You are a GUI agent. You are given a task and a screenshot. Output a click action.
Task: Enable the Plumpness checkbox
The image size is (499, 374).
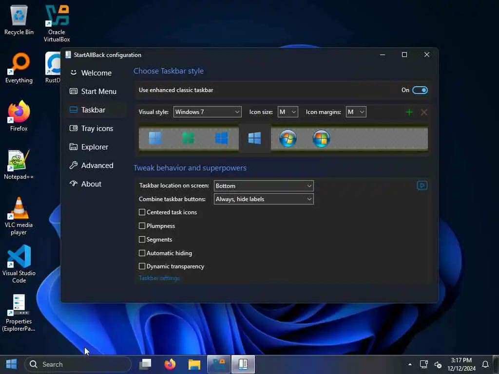pos(142,226)
